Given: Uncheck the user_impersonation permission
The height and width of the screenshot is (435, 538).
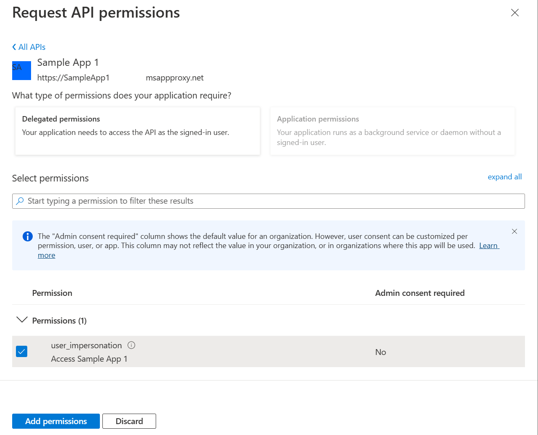Looking at the screenshot, I should [x=21, y=351].
